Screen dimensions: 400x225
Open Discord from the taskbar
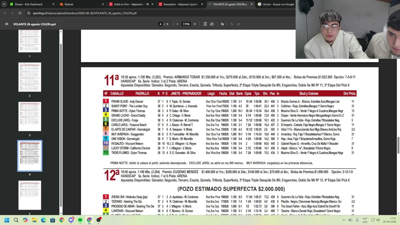tap(71, 220)
